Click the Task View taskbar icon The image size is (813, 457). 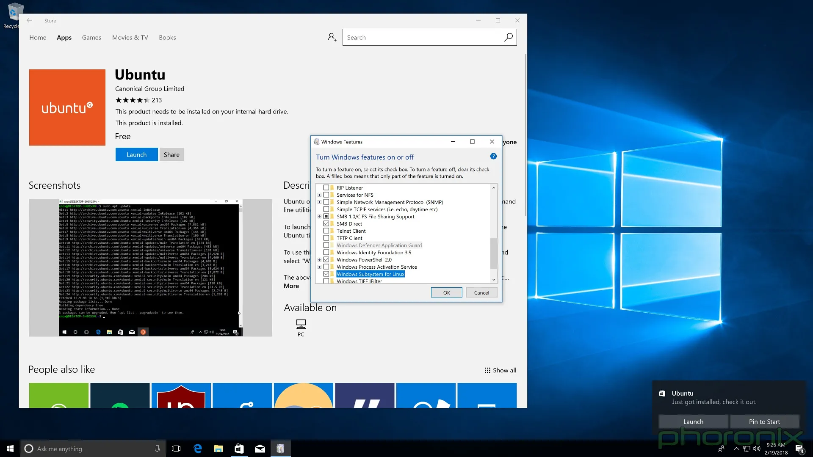(176, 449)
